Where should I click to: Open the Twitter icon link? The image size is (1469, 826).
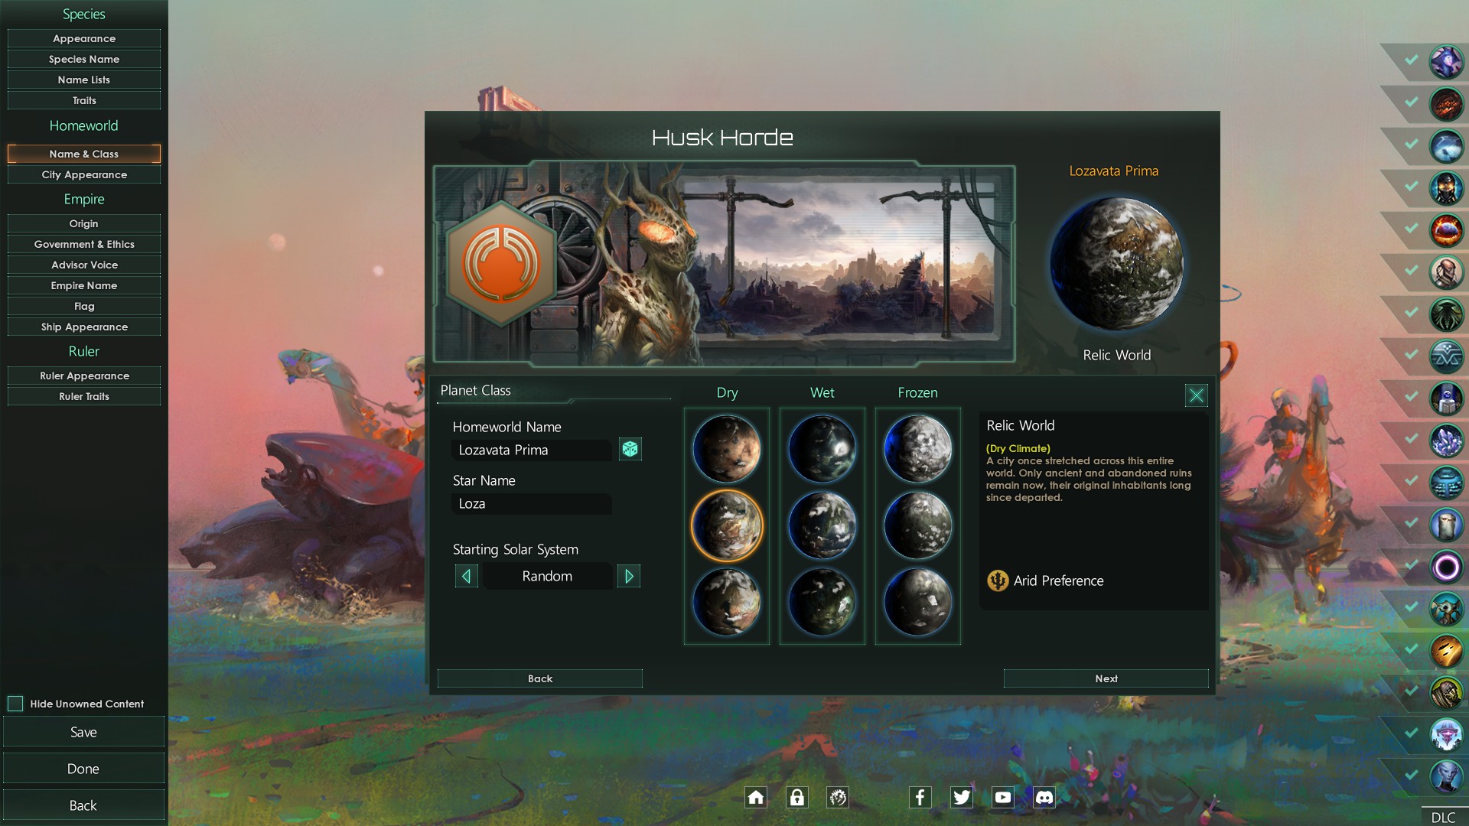tap(962, 797)
